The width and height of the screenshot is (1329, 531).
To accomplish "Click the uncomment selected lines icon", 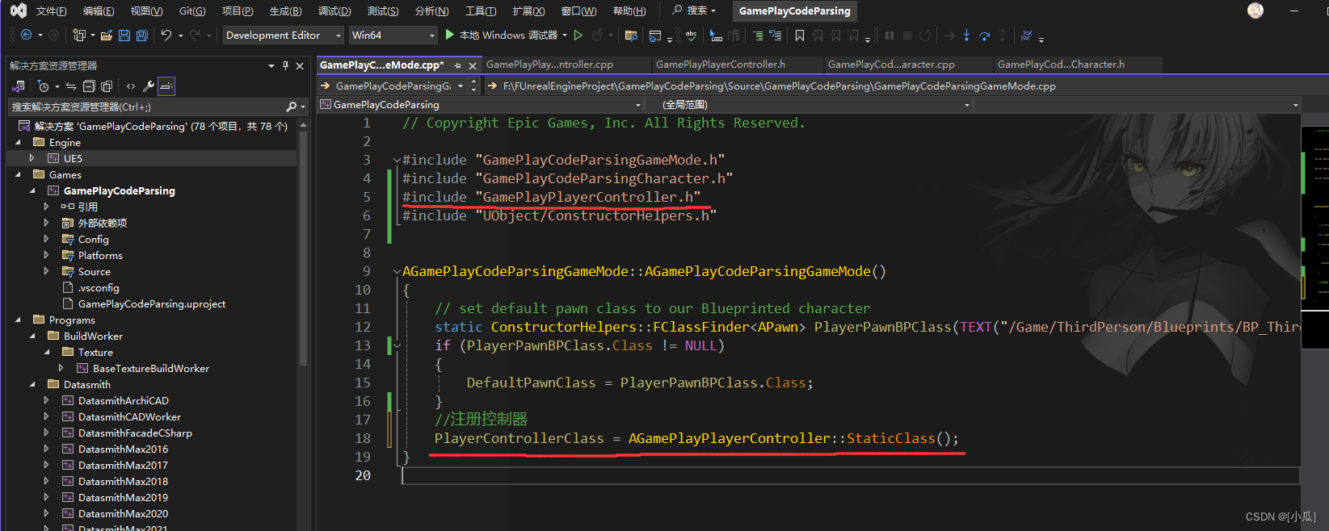I will (x=776, y=36).
